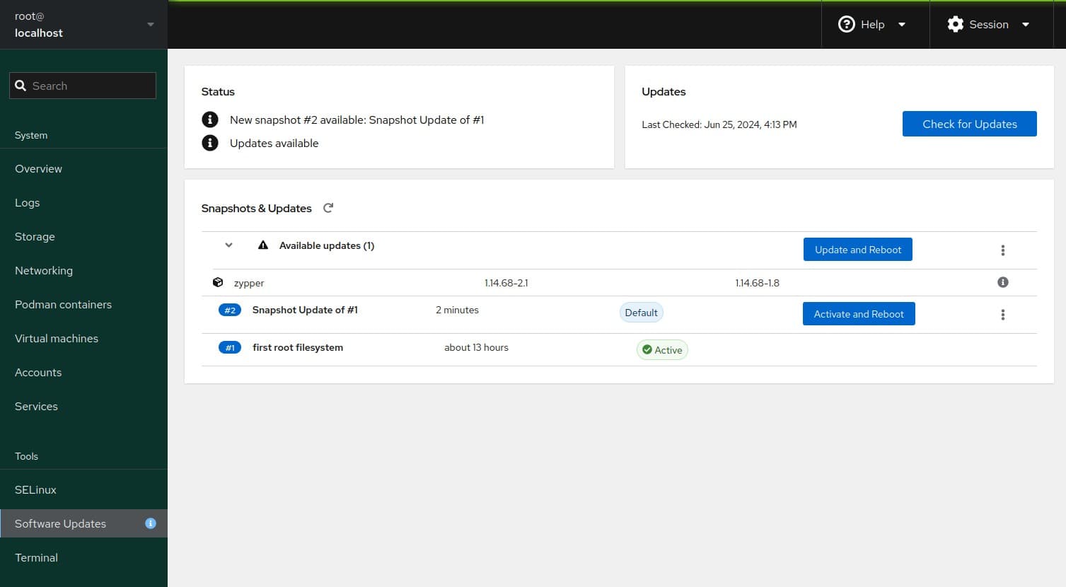Refresh the Snapshots & Updates list
This screenshot has width=1066, height=587.
(328, 207)
